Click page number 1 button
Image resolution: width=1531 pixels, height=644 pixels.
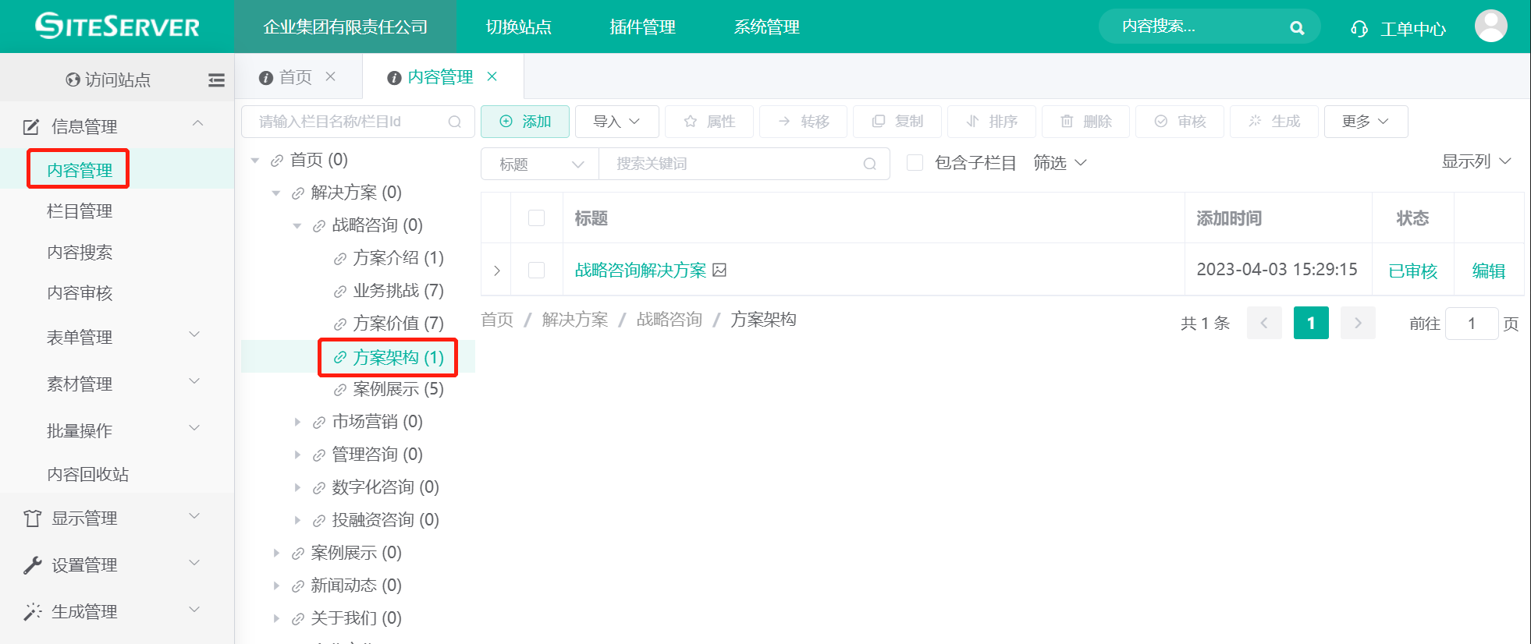tap(1311, 323)
